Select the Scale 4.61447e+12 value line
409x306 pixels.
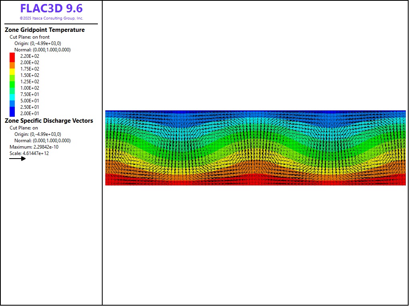click(29, 153)
